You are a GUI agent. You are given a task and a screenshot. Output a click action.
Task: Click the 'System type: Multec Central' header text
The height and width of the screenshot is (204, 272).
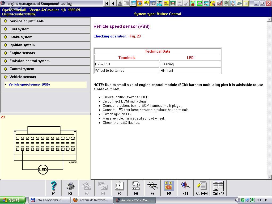tap(158, 14)
